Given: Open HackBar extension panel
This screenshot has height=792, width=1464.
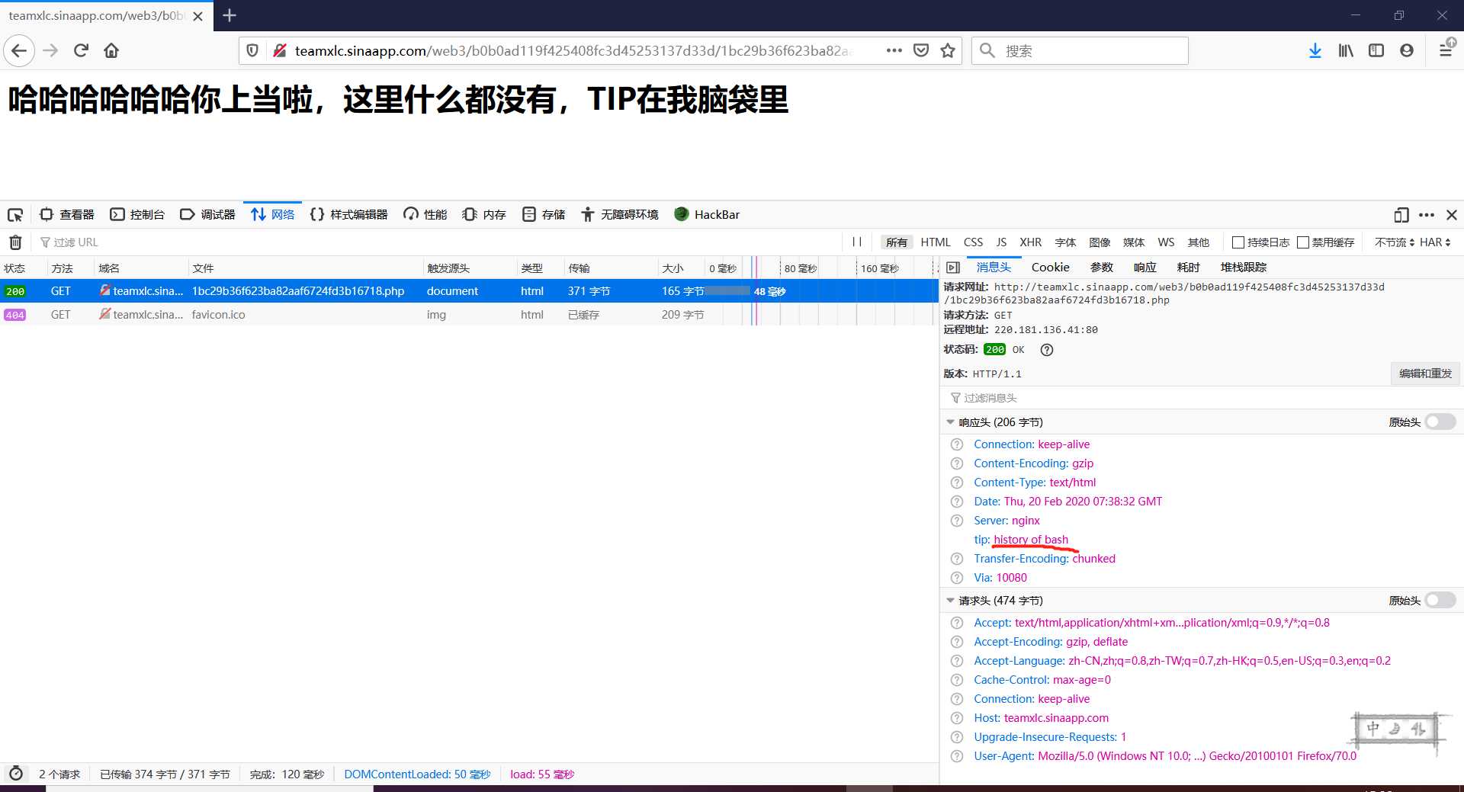Looking at the screenshot, I should tap(707, 215).
